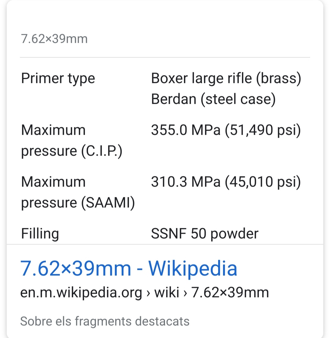The image size is (330, 338).
Task: Click the Primer type row label
Action: tap(58, 79)
